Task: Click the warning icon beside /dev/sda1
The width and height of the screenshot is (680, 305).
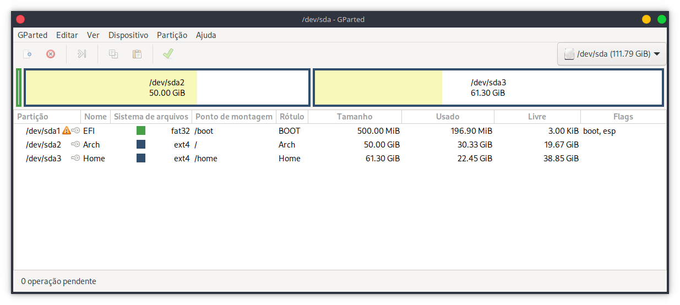Action: point(67,130)
